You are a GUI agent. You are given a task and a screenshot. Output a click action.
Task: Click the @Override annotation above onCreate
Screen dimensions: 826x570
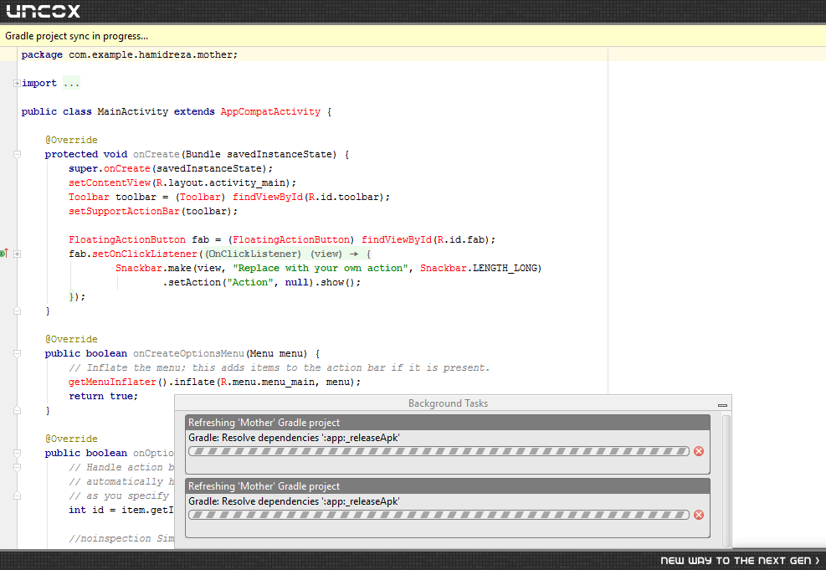click(71, 140)
